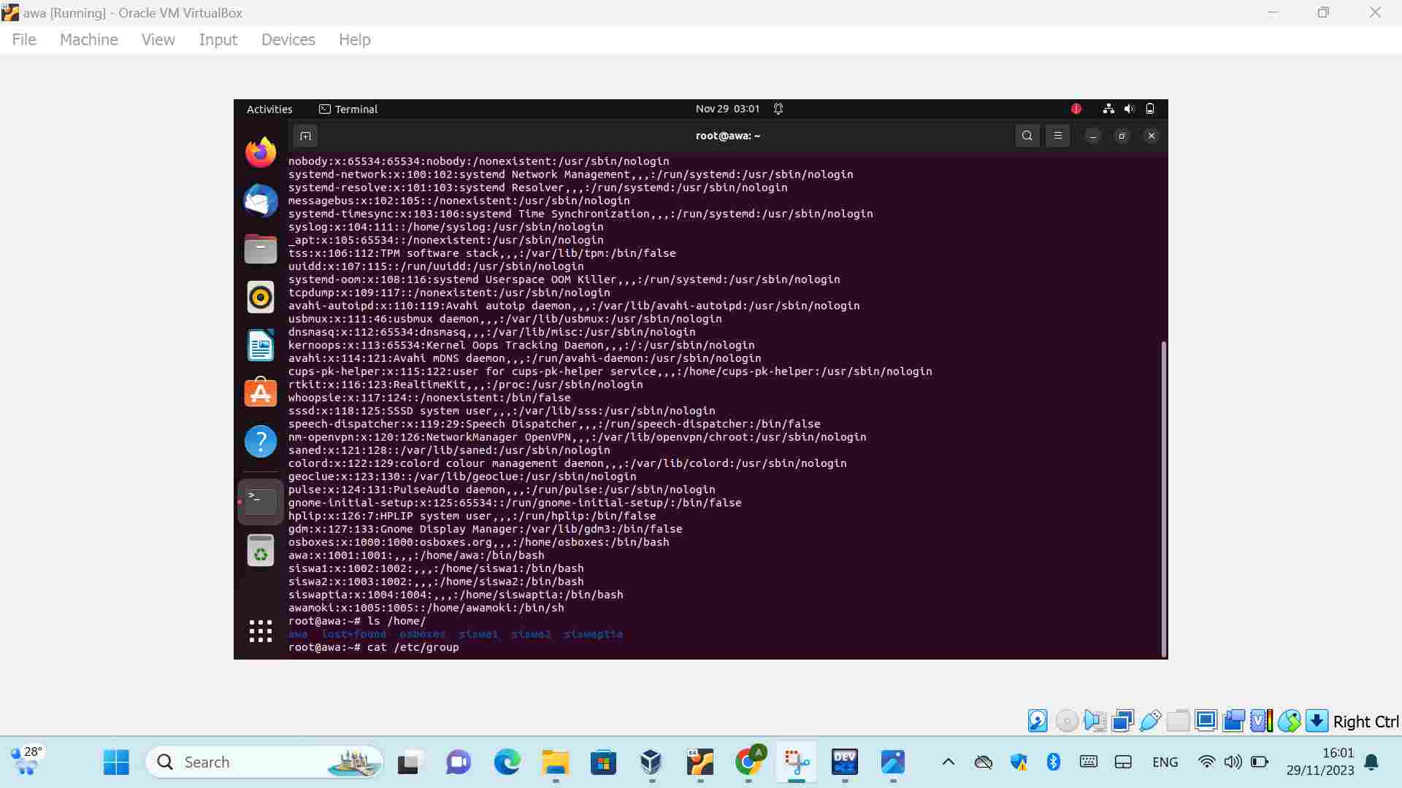Click the Ubuntu battery power icon

1150,109
